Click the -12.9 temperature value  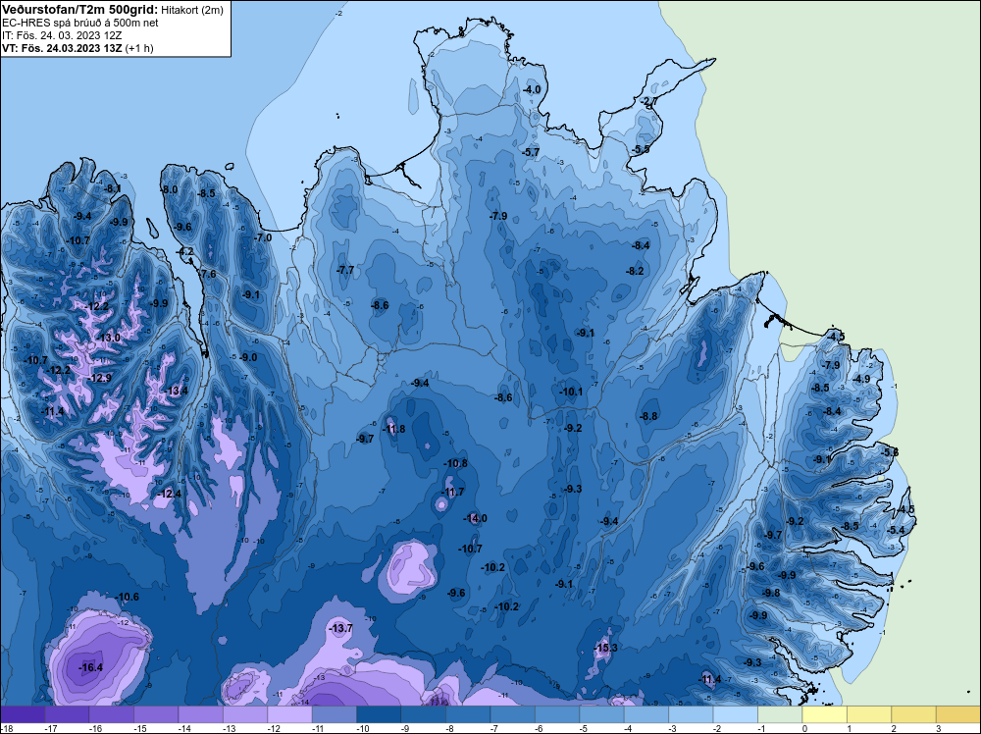(99, 378)
